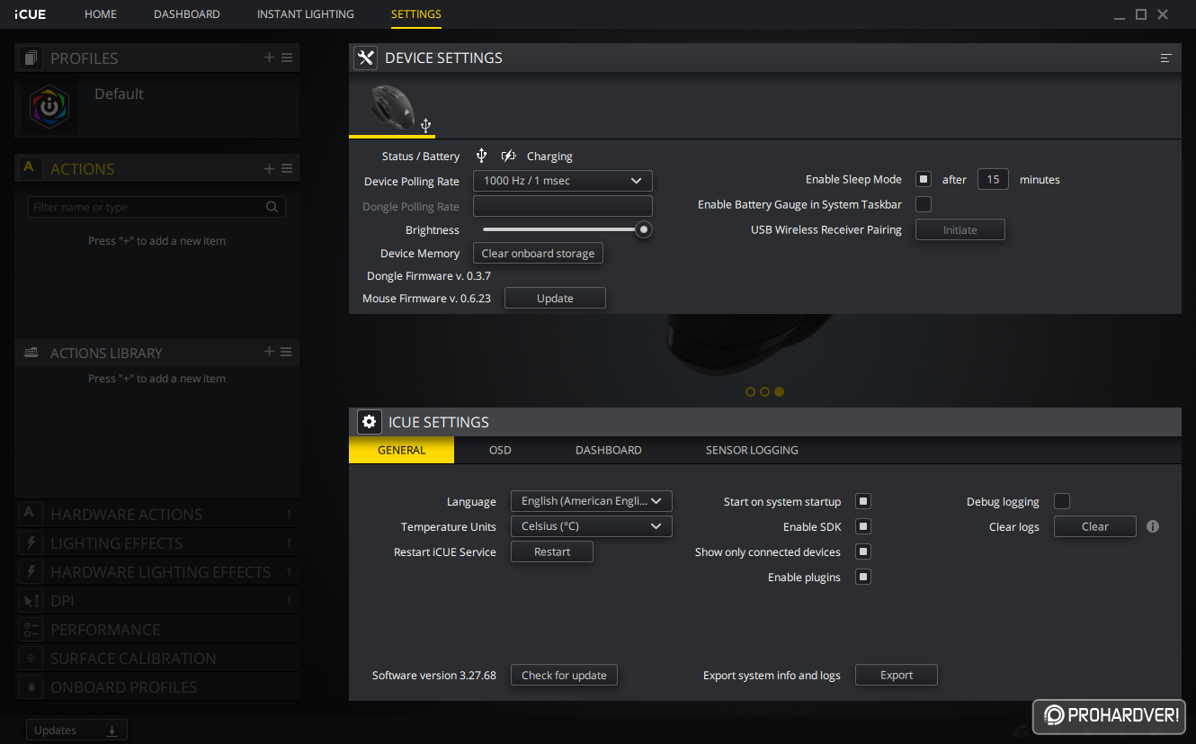Click the mouse firmware Update button
The height and width of the screenshot is (744, 1196).
555,298
